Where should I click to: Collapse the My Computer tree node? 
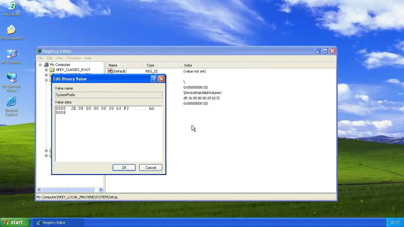40,65
